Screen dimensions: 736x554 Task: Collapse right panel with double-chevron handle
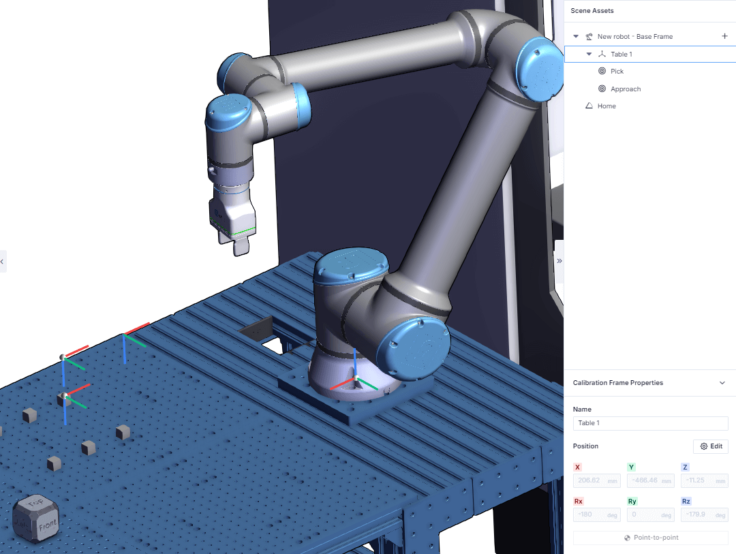(559, 261)
